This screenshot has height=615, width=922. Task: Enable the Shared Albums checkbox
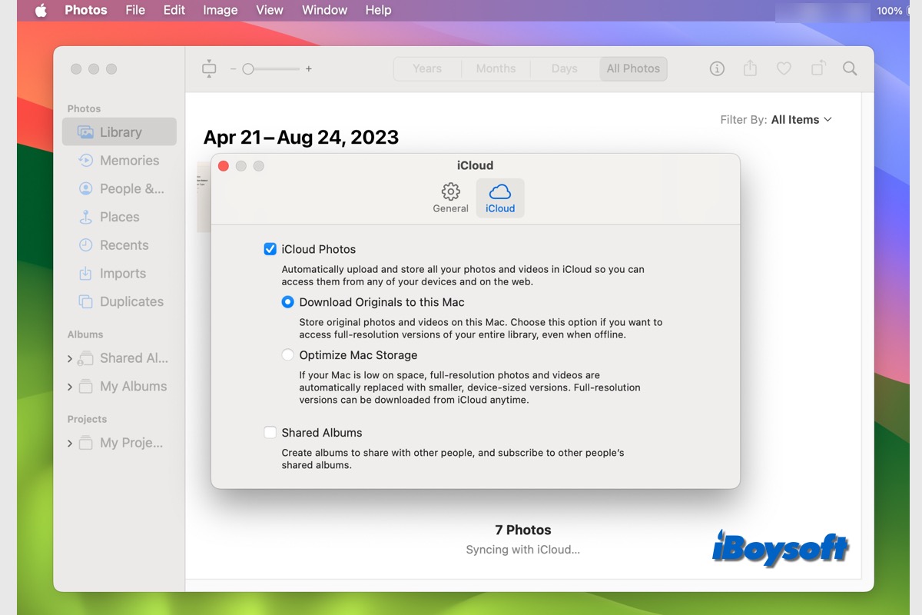[270, 433]
